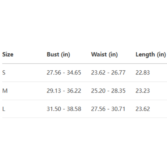Click the 31.50 minimum bust for L
This screenshot has width=167, height=167.
click(54, 109)
